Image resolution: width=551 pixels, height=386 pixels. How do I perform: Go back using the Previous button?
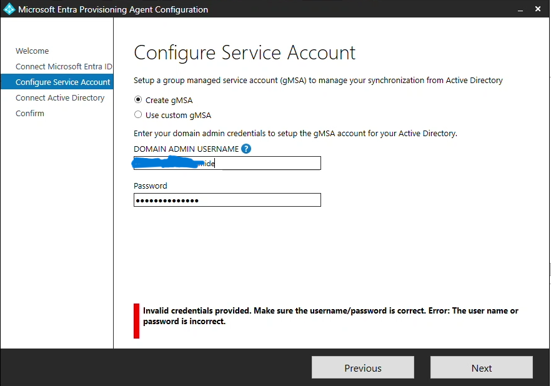[362, 367]
